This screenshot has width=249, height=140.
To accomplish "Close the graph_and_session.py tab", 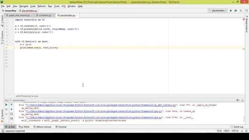I will pos(32,15).
